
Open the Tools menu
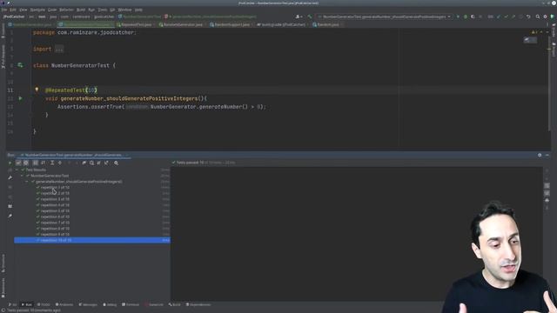103,10
